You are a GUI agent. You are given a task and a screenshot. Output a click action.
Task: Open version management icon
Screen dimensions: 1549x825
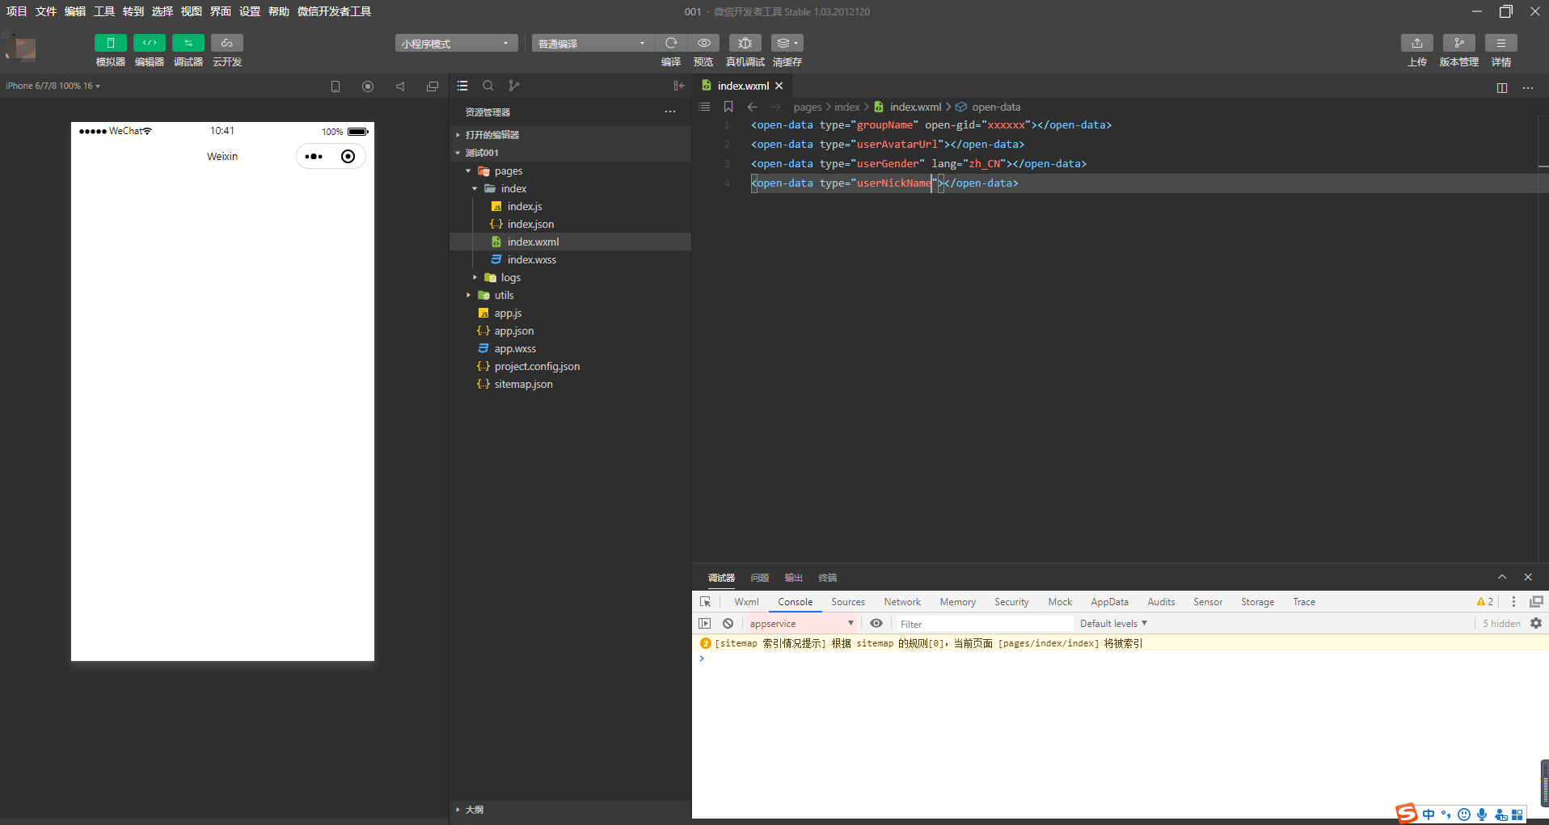coord(1458,43)
